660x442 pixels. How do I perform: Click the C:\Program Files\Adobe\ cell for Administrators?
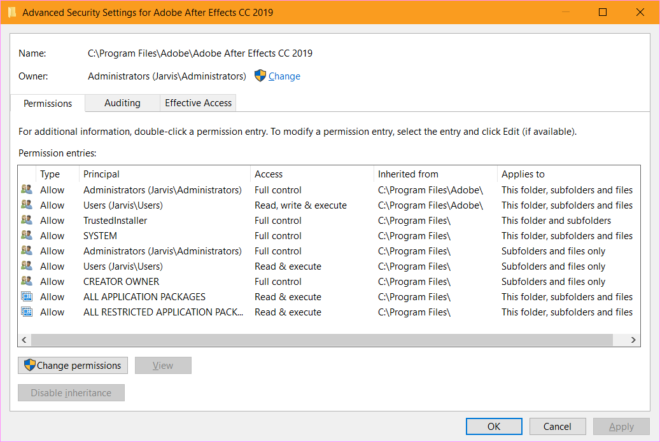click(x=430, y=190)
